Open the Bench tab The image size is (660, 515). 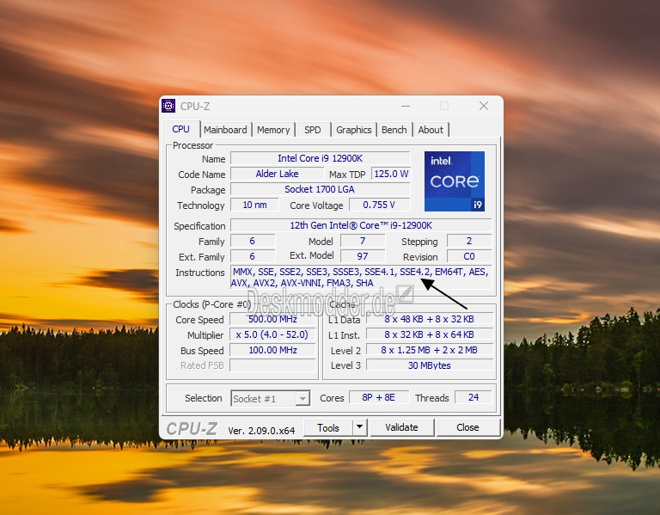[394, 130]
